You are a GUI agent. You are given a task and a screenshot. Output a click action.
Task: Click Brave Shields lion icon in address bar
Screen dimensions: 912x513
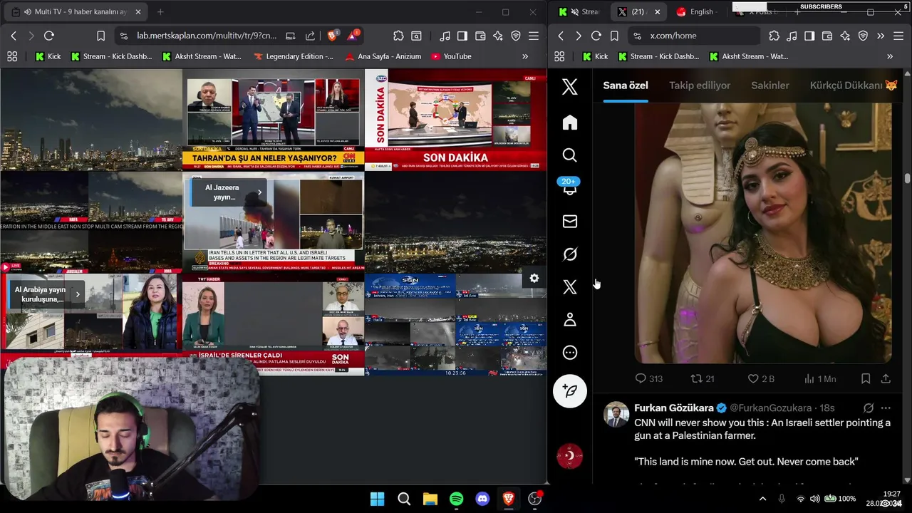(x=331, y=36)
